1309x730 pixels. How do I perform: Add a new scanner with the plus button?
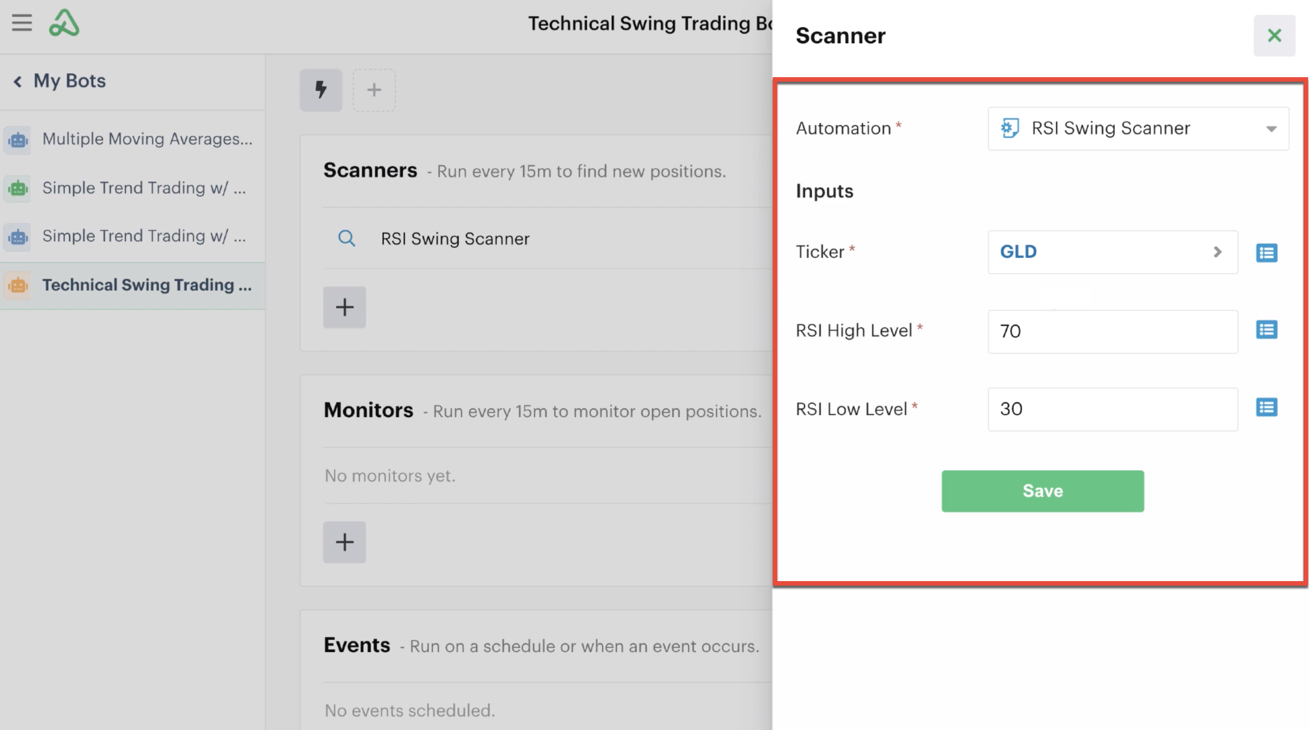[345, 307]
